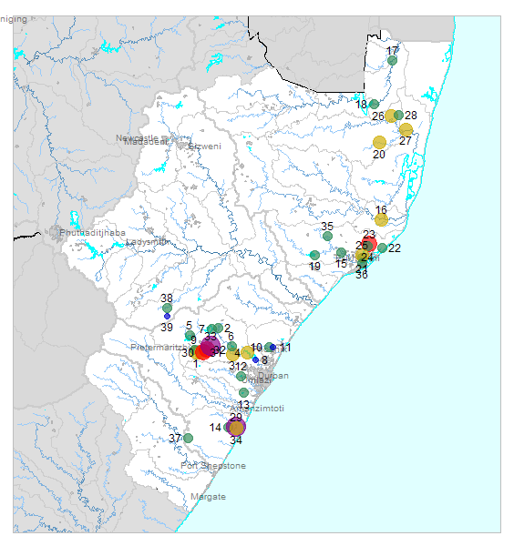Viewport: 514px width, 546px height.
Task: Click green marker 28
Action: click(398, 115)
